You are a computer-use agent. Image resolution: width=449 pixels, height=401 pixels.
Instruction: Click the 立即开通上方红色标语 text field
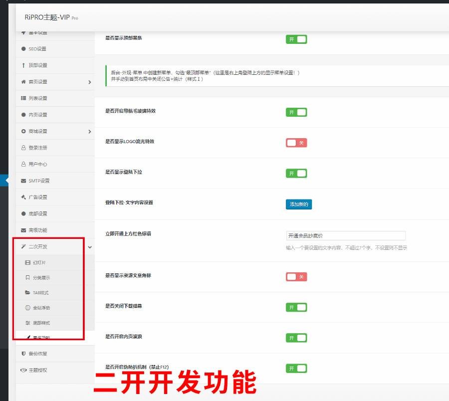pos(345,235)
